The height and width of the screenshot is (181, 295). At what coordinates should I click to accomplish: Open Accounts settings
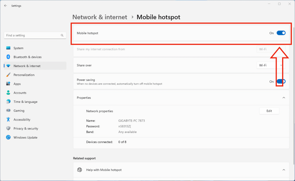coord(35,93)
